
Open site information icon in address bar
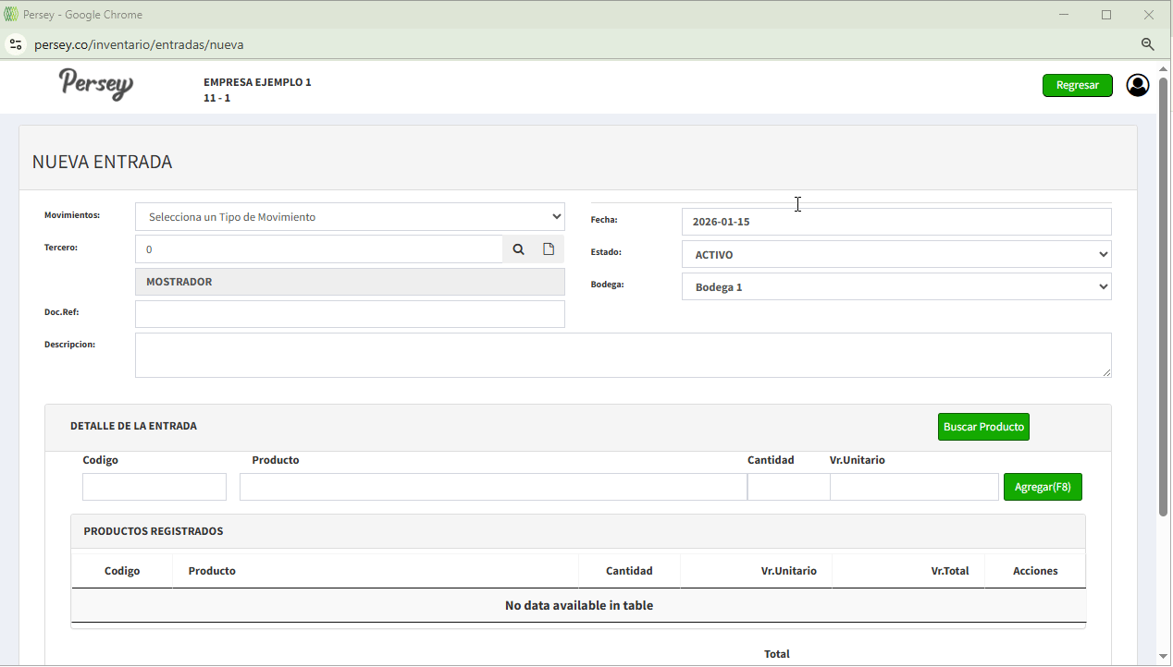tap(15, 44)
